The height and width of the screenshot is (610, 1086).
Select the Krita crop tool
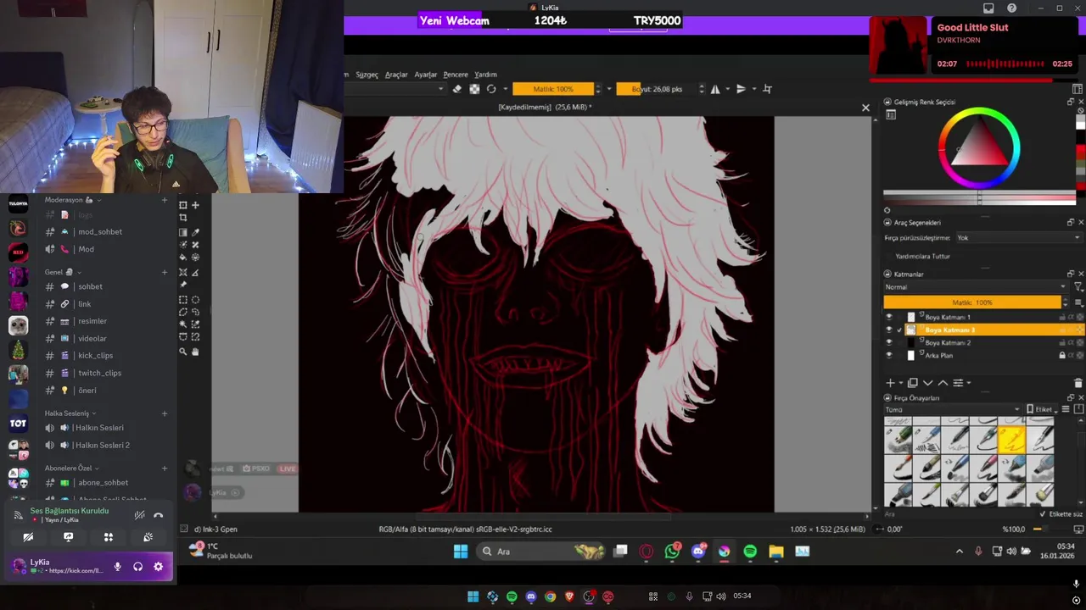click(x=183, y=218)
